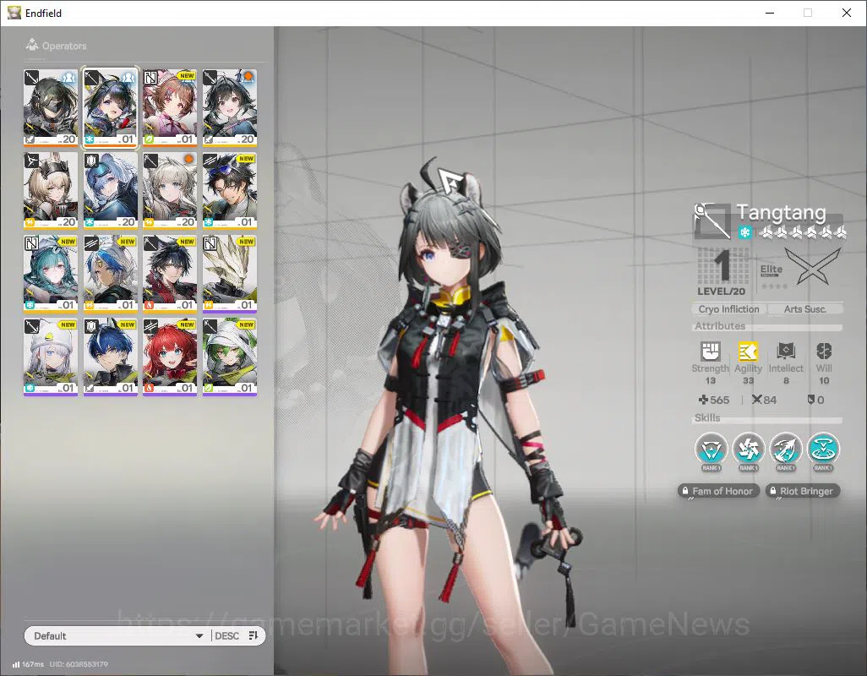
Task: Click the yellow Agility attribute icon
Action: pos(748,351)
